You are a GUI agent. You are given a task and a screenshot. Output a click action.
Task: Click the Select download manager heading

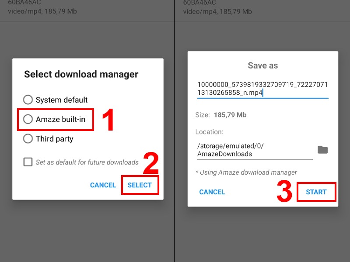click(81, 74)
